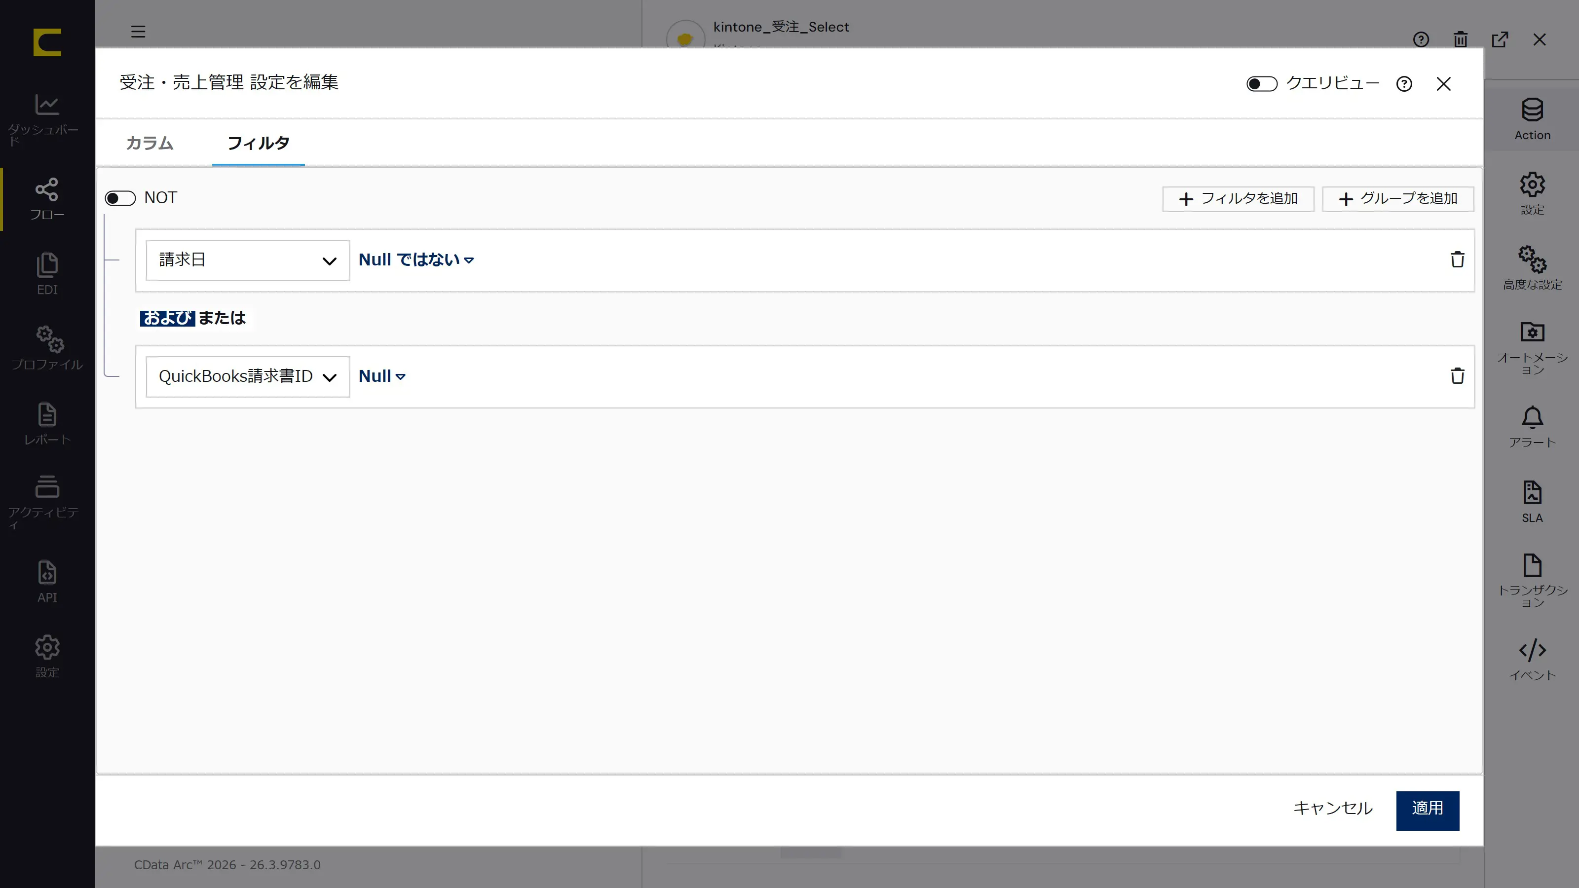Open the イベント code icon

click(x=1532, y=660)
